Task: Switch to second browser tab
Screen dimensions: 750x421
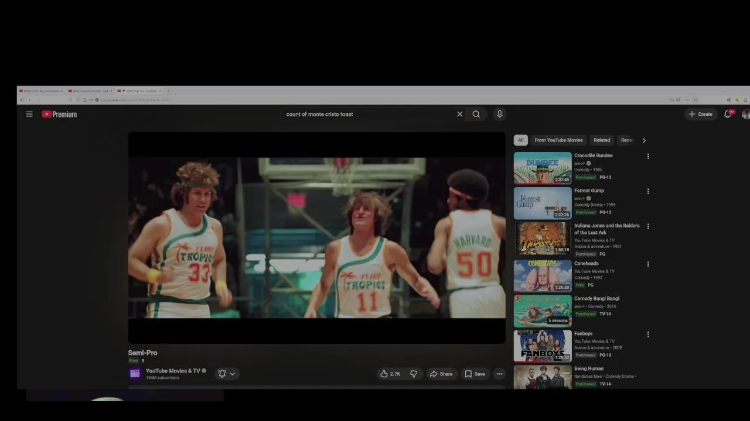Action: [90, 91]
